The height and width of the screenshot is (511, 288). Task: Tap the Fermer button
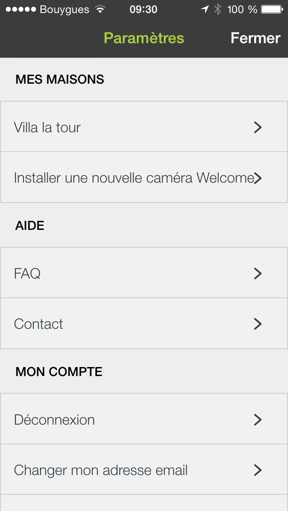pyautogui.click(x=255, y=38)
